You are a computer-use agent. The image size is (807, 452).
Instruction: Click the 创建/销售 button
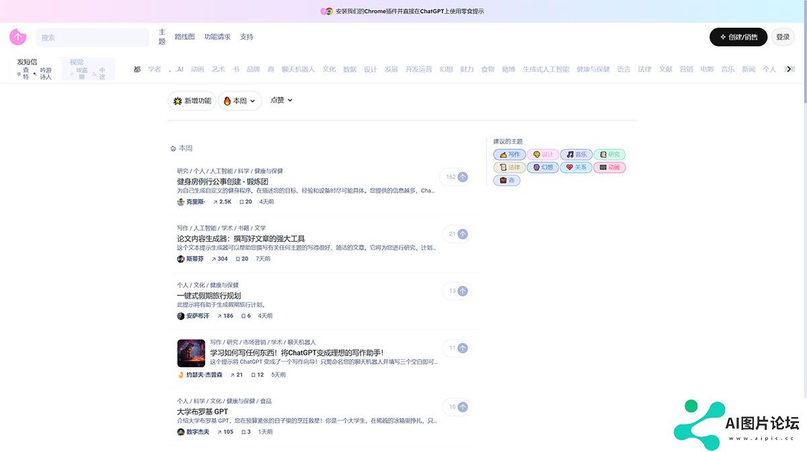738,37
